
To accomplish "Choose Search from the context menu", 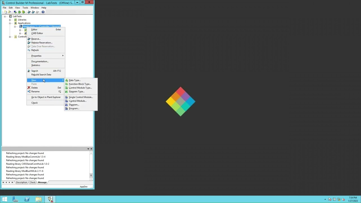I will [46, 71].
